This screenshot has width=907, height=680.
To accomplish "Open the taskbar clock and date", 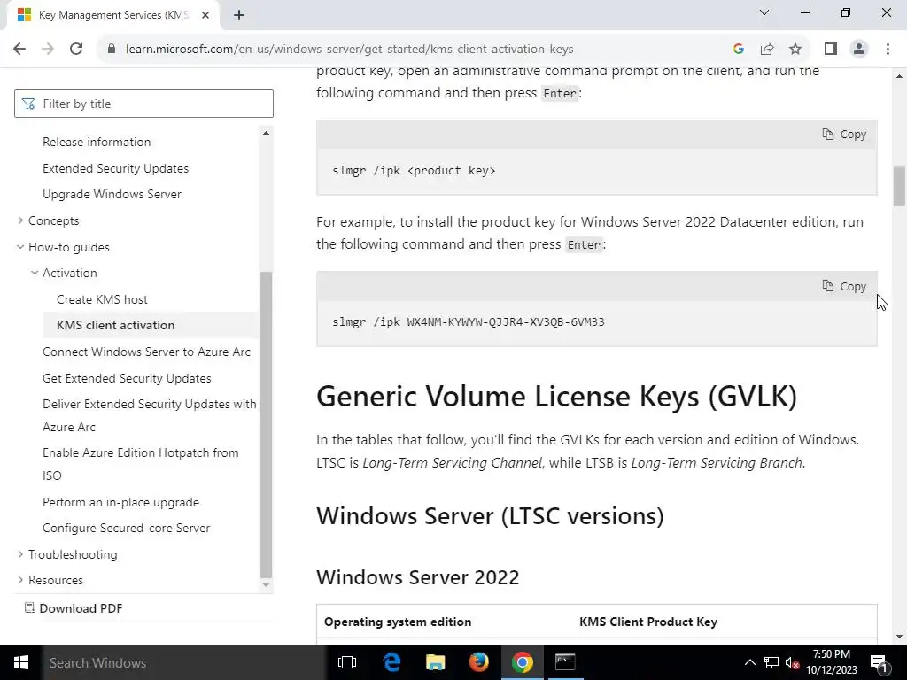I will [x=832, y=662].
